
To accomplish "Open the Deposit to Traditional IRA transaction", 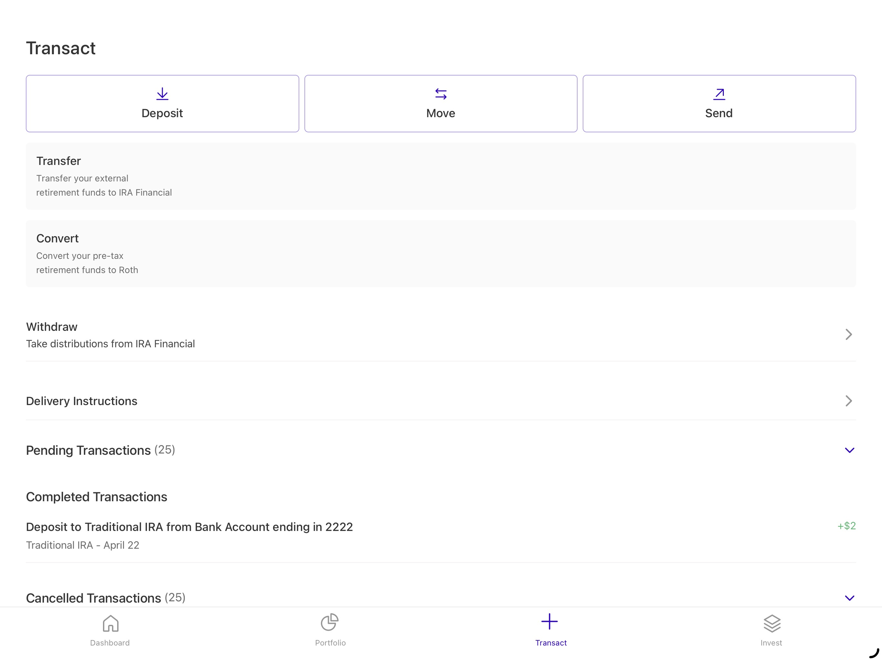I will click(441, 535).
